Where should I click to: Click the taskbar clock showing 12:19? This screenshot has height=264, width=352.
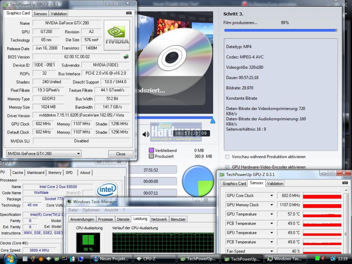[343, 258]
